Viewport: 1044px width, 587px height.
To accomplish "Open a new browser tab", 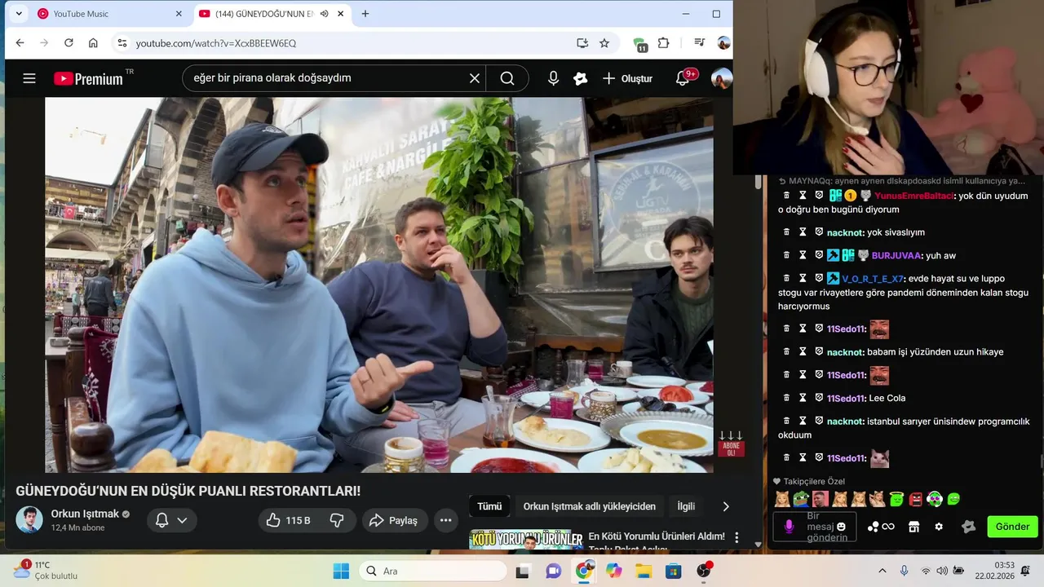I will click(365, 14).
